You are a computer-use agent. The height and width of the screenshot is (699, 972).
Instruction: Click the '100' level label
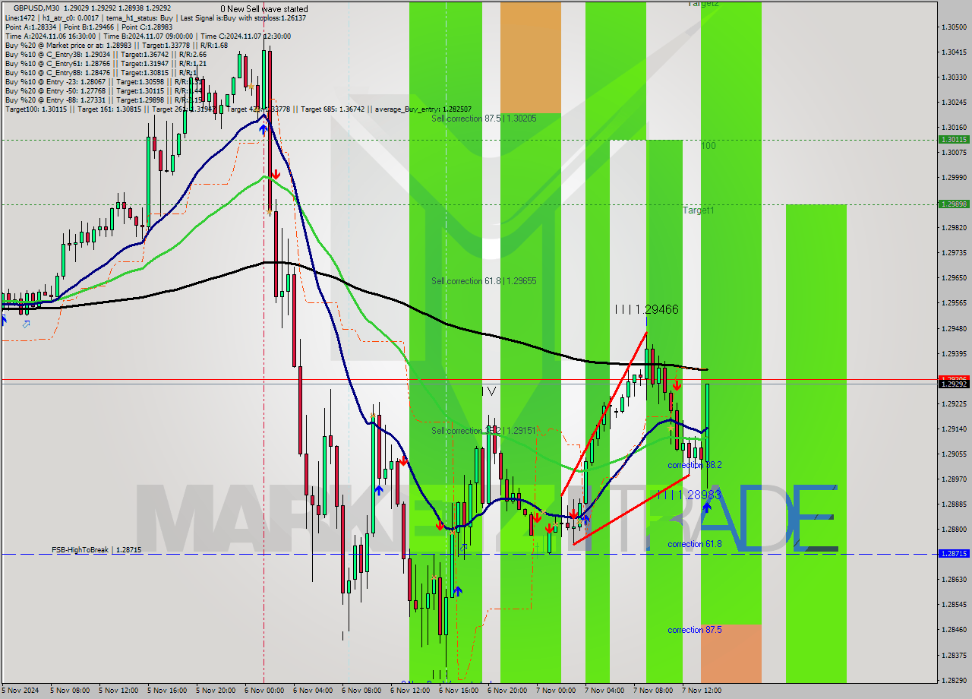(708, 145)
